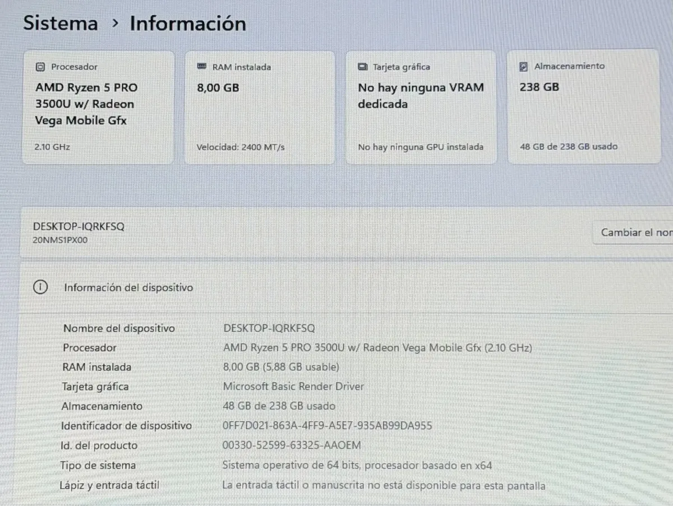The width and height of the screenshot is (673, 506).
Task: Click the Procesador chip icon
Action: 40,67
